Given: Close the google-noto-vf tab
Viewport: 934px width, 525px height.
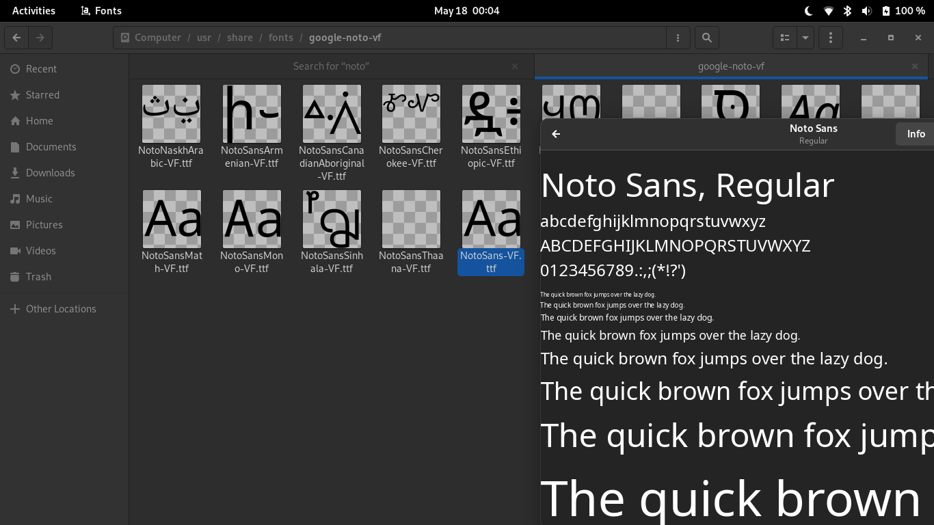Looking at the screenshot, I should [915, 66].
